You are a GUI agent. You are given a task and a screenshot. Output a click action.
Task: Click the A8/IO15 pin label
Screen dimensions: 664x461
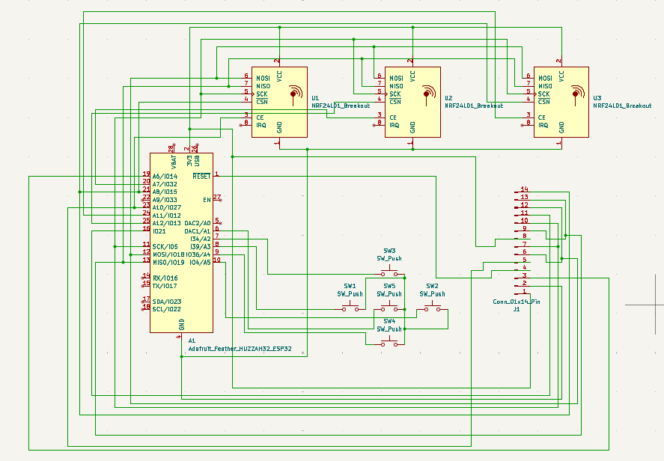[165, 192]
